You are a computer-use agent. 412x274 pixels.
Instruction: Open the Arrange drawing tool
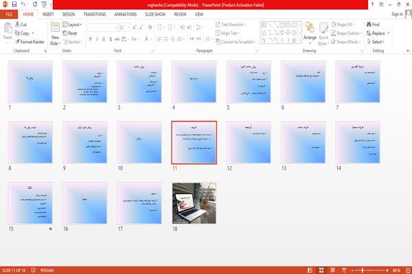click(x=310, y=34)
